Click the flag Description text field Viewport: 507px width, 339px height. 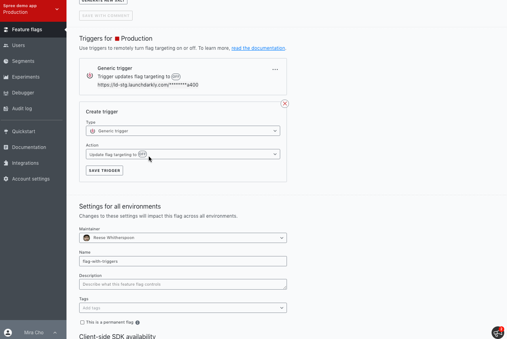click(183, 284)
